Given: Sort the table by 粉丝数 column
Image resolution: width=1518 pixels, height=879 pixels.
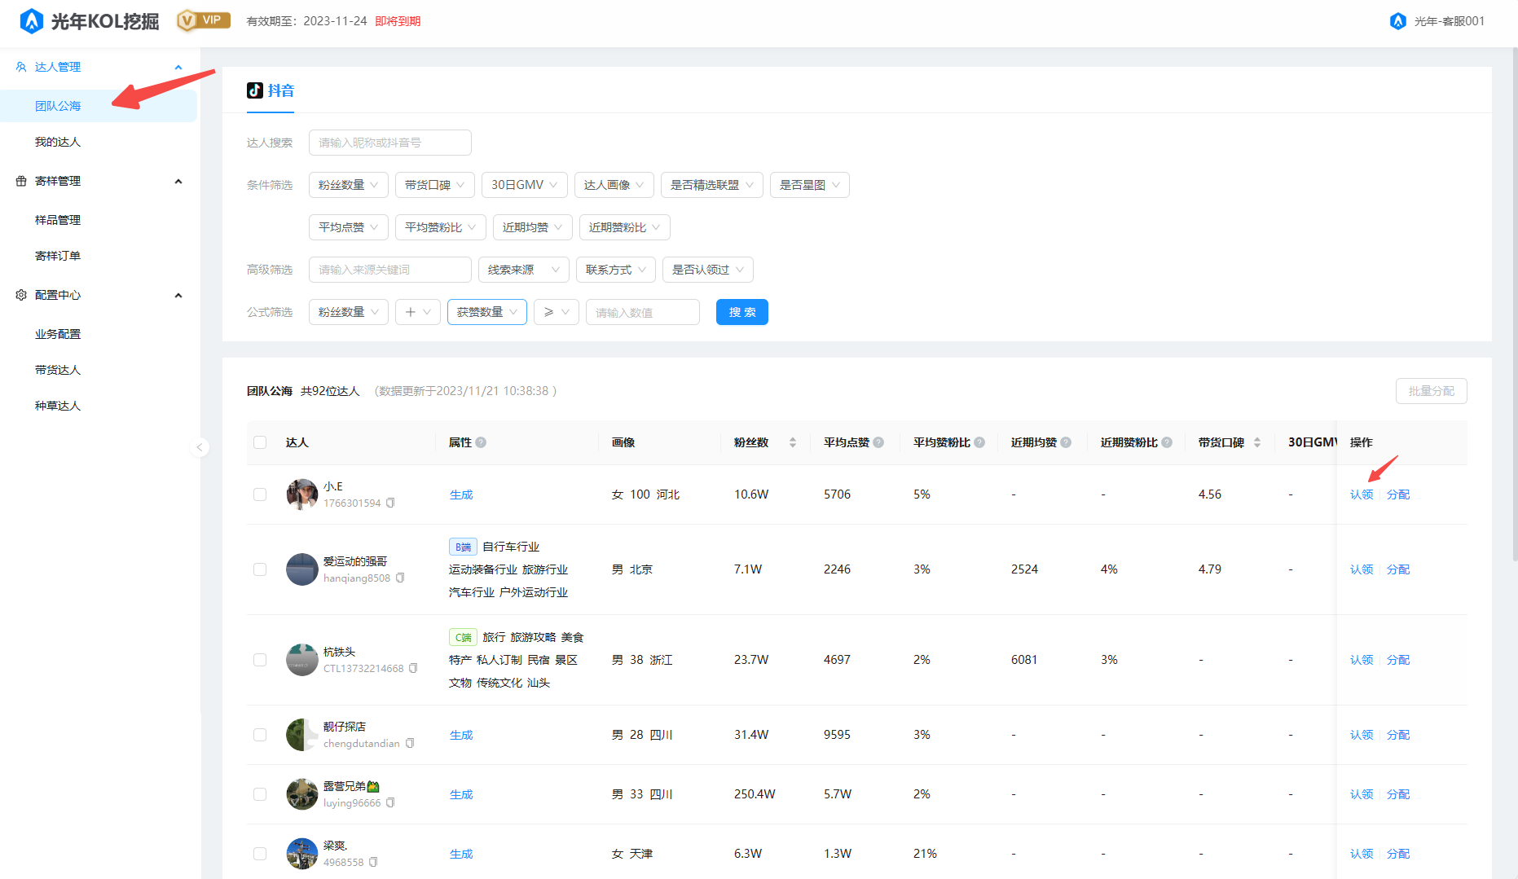Looking at the screenshot, I should (792, 442).
